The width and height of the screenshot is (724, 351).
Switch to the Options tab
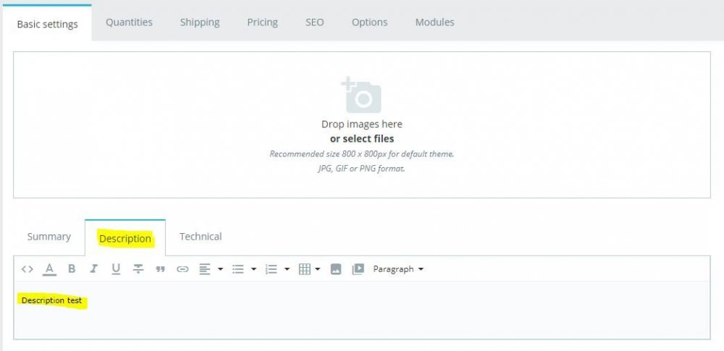[x=369, y=22]
